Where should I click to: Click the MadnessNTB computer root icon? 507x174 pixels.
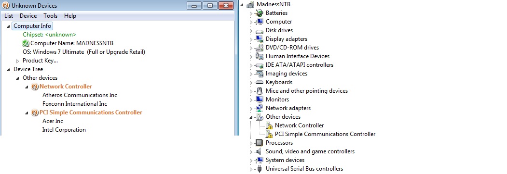[x=250, y=4]
